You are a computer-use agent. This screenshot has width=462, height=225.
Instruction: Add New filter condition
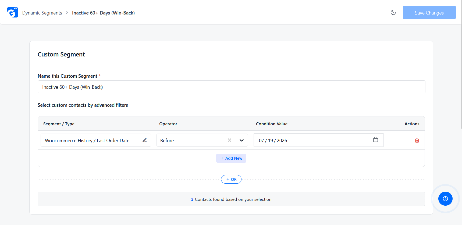231,158
